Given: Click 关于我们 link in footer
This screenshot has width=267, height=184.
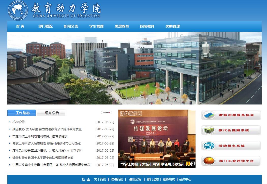Looking at the screenshot, I should (x=100, y=179).
